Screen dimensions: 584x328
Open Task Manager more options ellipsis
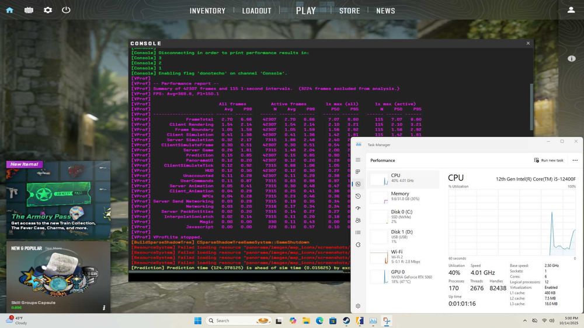[575, 160]
